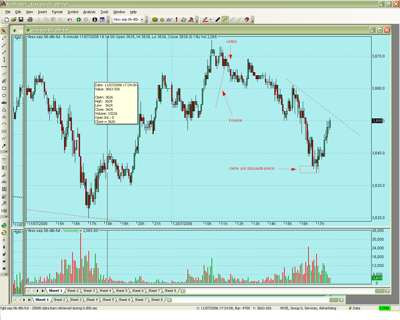Choose the ellipse drawing tool
Screen dimensions: 400x320
4,96
